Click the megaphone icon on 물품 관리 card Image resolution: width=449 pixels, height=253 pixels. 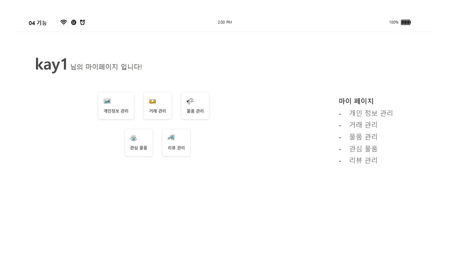tap(190, 101)
